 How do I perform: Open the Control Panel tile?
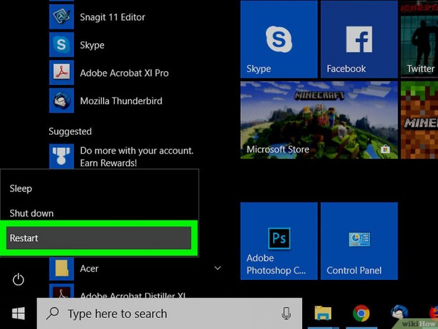359,241
